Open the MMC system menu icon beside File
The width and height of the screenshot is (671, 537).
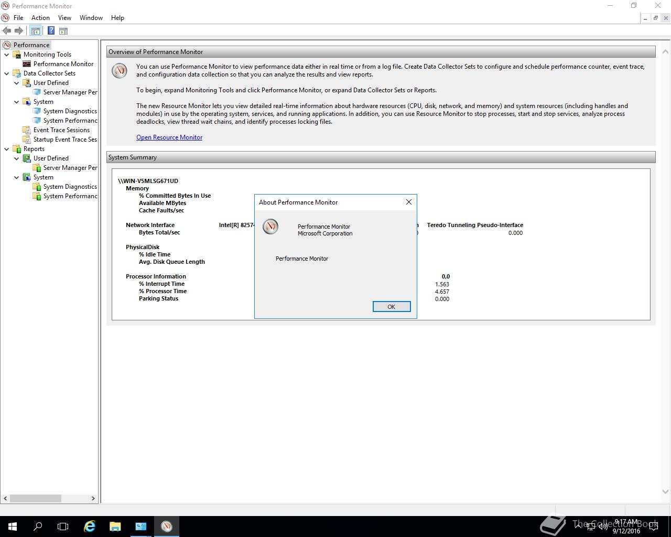[5, 18]
